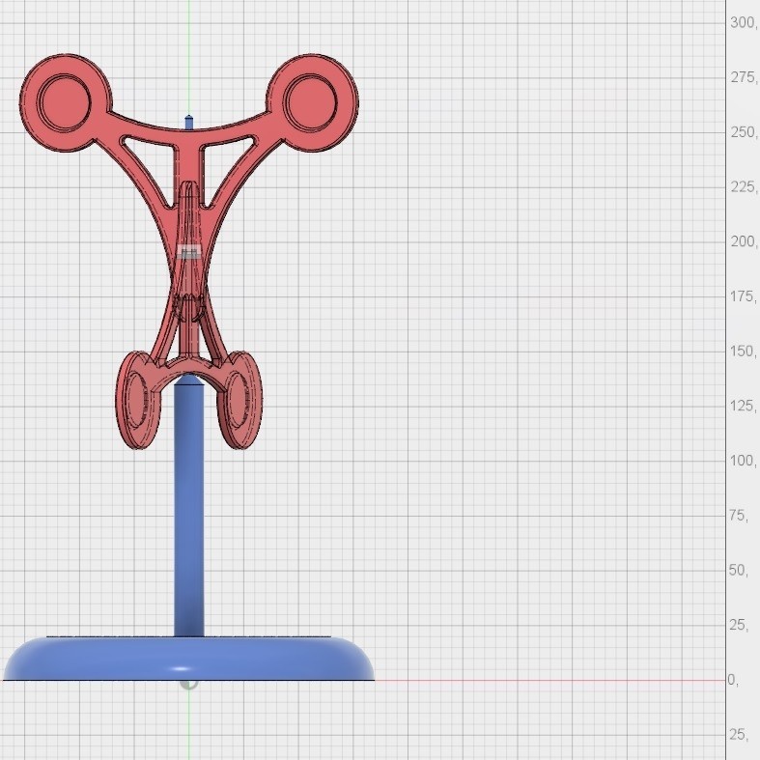Viewport: 760px width, 760px height.
Task: Select the upper-left round pad of red part
Action: [66, 102]
